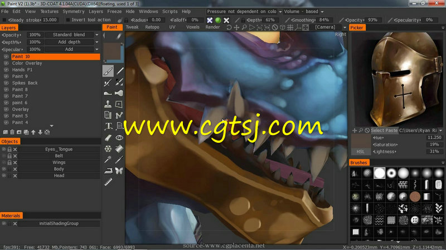Click the Select button in Picker panel
The height and width of the screenshot is (250, 446).
coord(377,131)
